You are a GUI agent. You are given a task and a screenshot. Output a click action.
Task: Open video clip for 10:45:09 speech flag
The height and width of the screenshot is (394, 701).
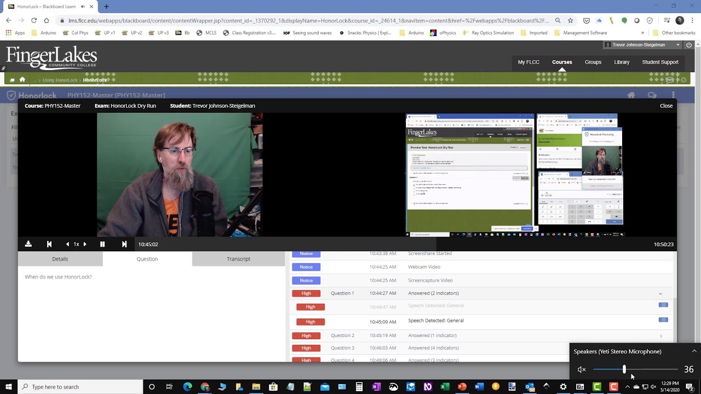click(x=663, y=320)
